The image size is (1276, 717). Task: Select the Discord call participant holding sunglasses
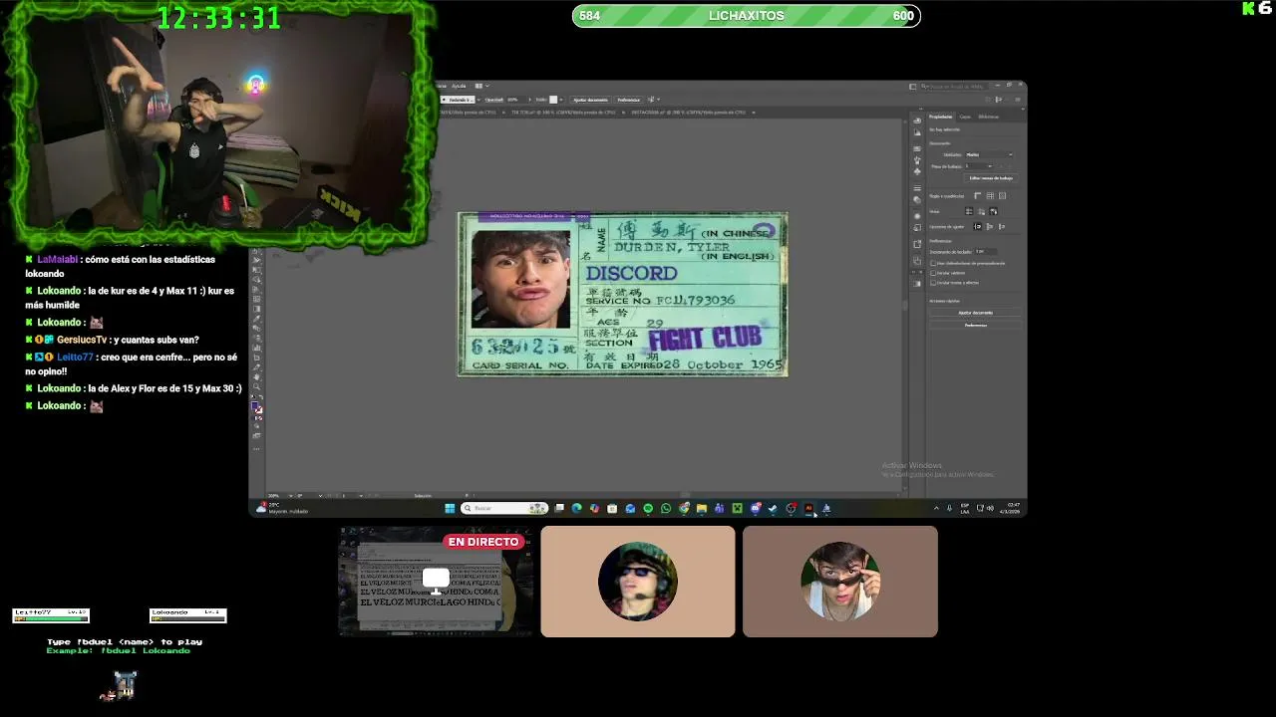pyautogui.click(x=839, y=582)
